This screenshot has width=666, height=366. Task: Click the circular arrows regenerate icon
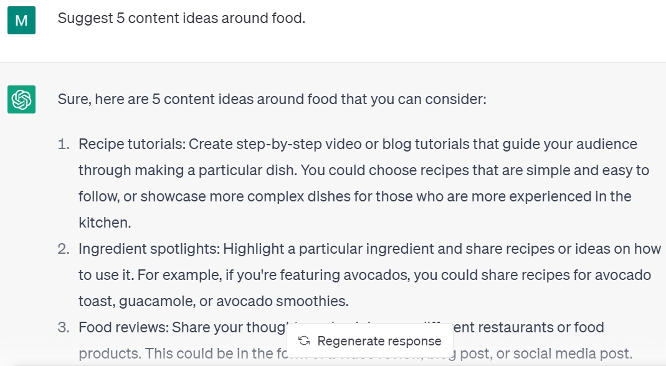point(304,341)
